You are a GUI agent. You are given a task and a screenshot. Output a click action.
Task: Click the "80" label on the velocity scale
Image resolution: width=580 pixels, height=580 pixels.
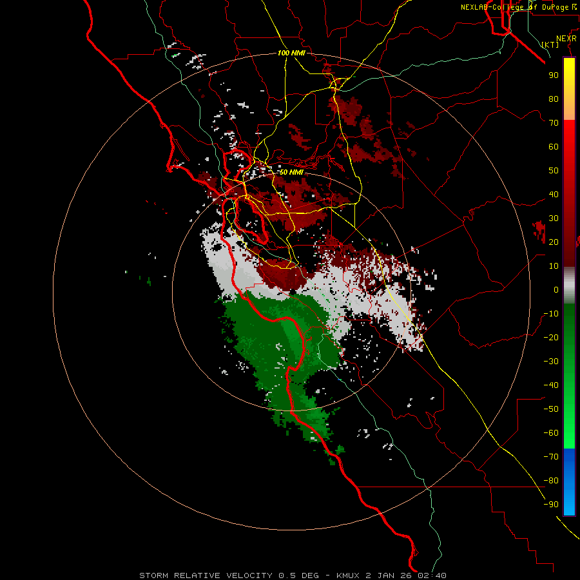(554, 99)
